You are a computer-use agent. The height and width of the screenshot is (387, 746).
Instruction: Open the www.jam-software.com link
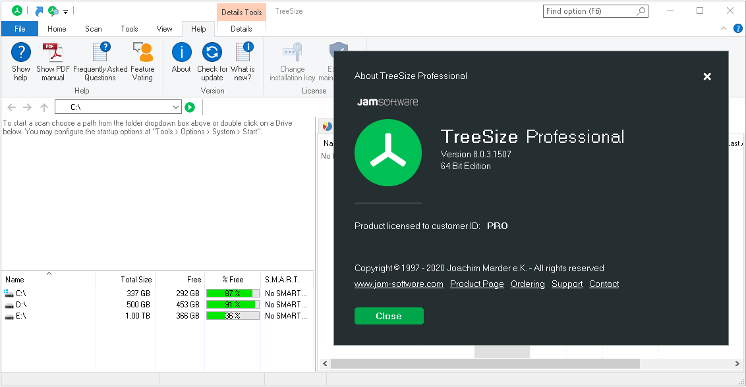pos(399,284)
